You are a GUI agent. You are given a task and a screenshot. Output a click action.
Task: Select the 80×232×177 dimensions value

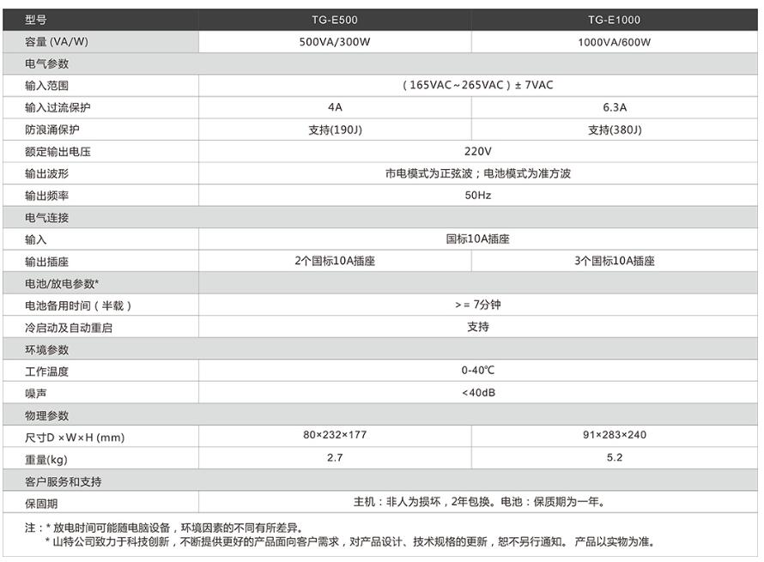pyautogui.click(x=335, y=436)
